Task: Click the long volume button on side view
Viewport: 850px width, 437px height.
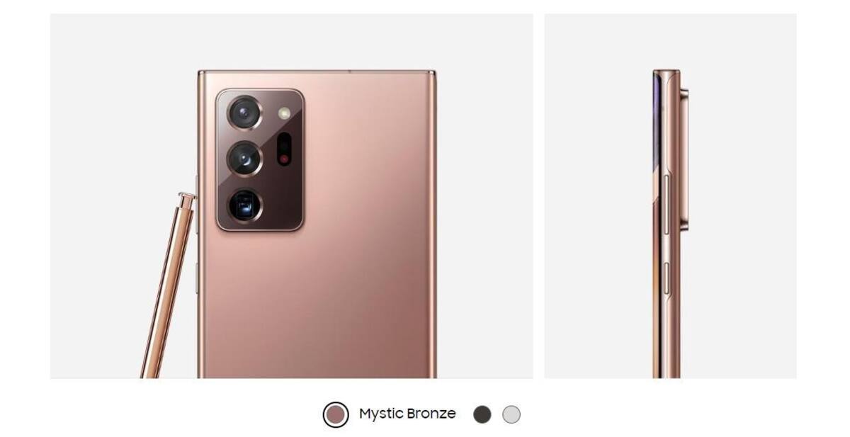Action: [665, 204]
